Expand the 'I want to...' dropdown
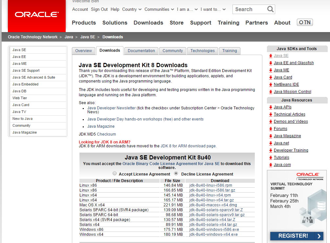 [x=213, y=9]
